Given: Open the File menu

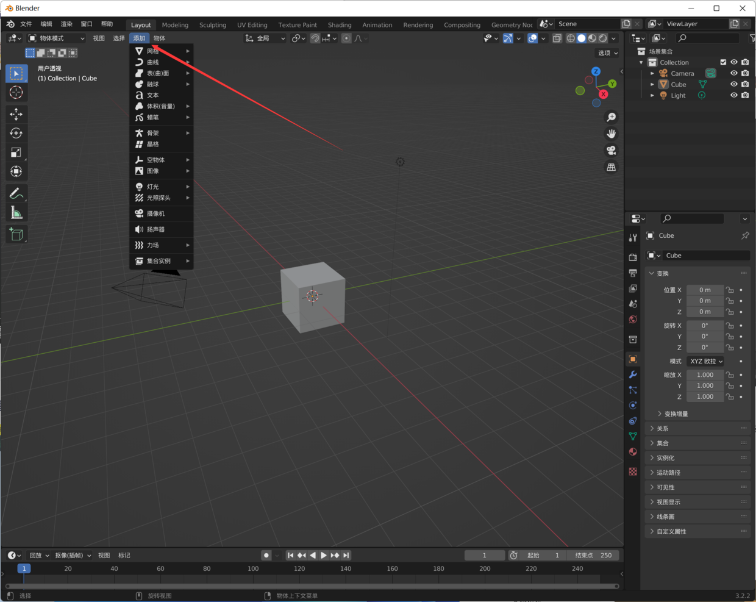Looking at the screenshot, I should point(26,24).
